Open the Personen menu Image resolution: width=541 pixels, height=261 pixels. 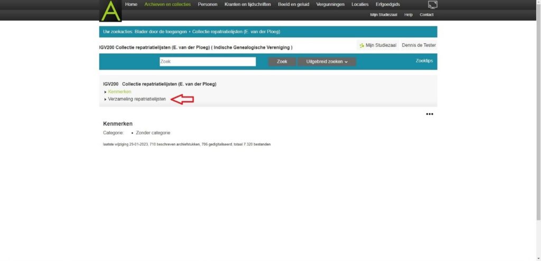pos(208,4)
